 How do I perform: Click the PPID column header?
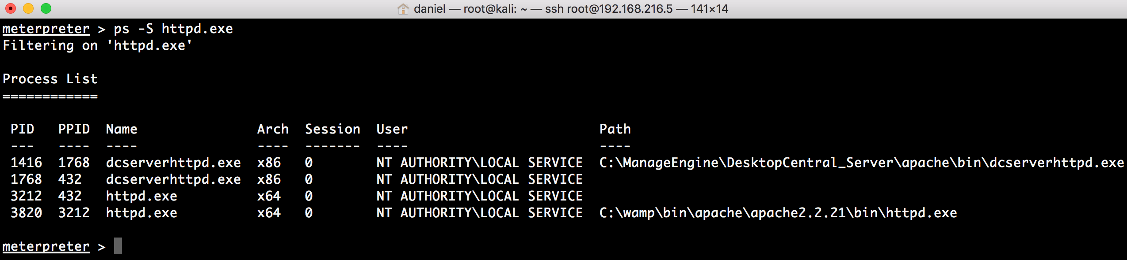(74, 129)
